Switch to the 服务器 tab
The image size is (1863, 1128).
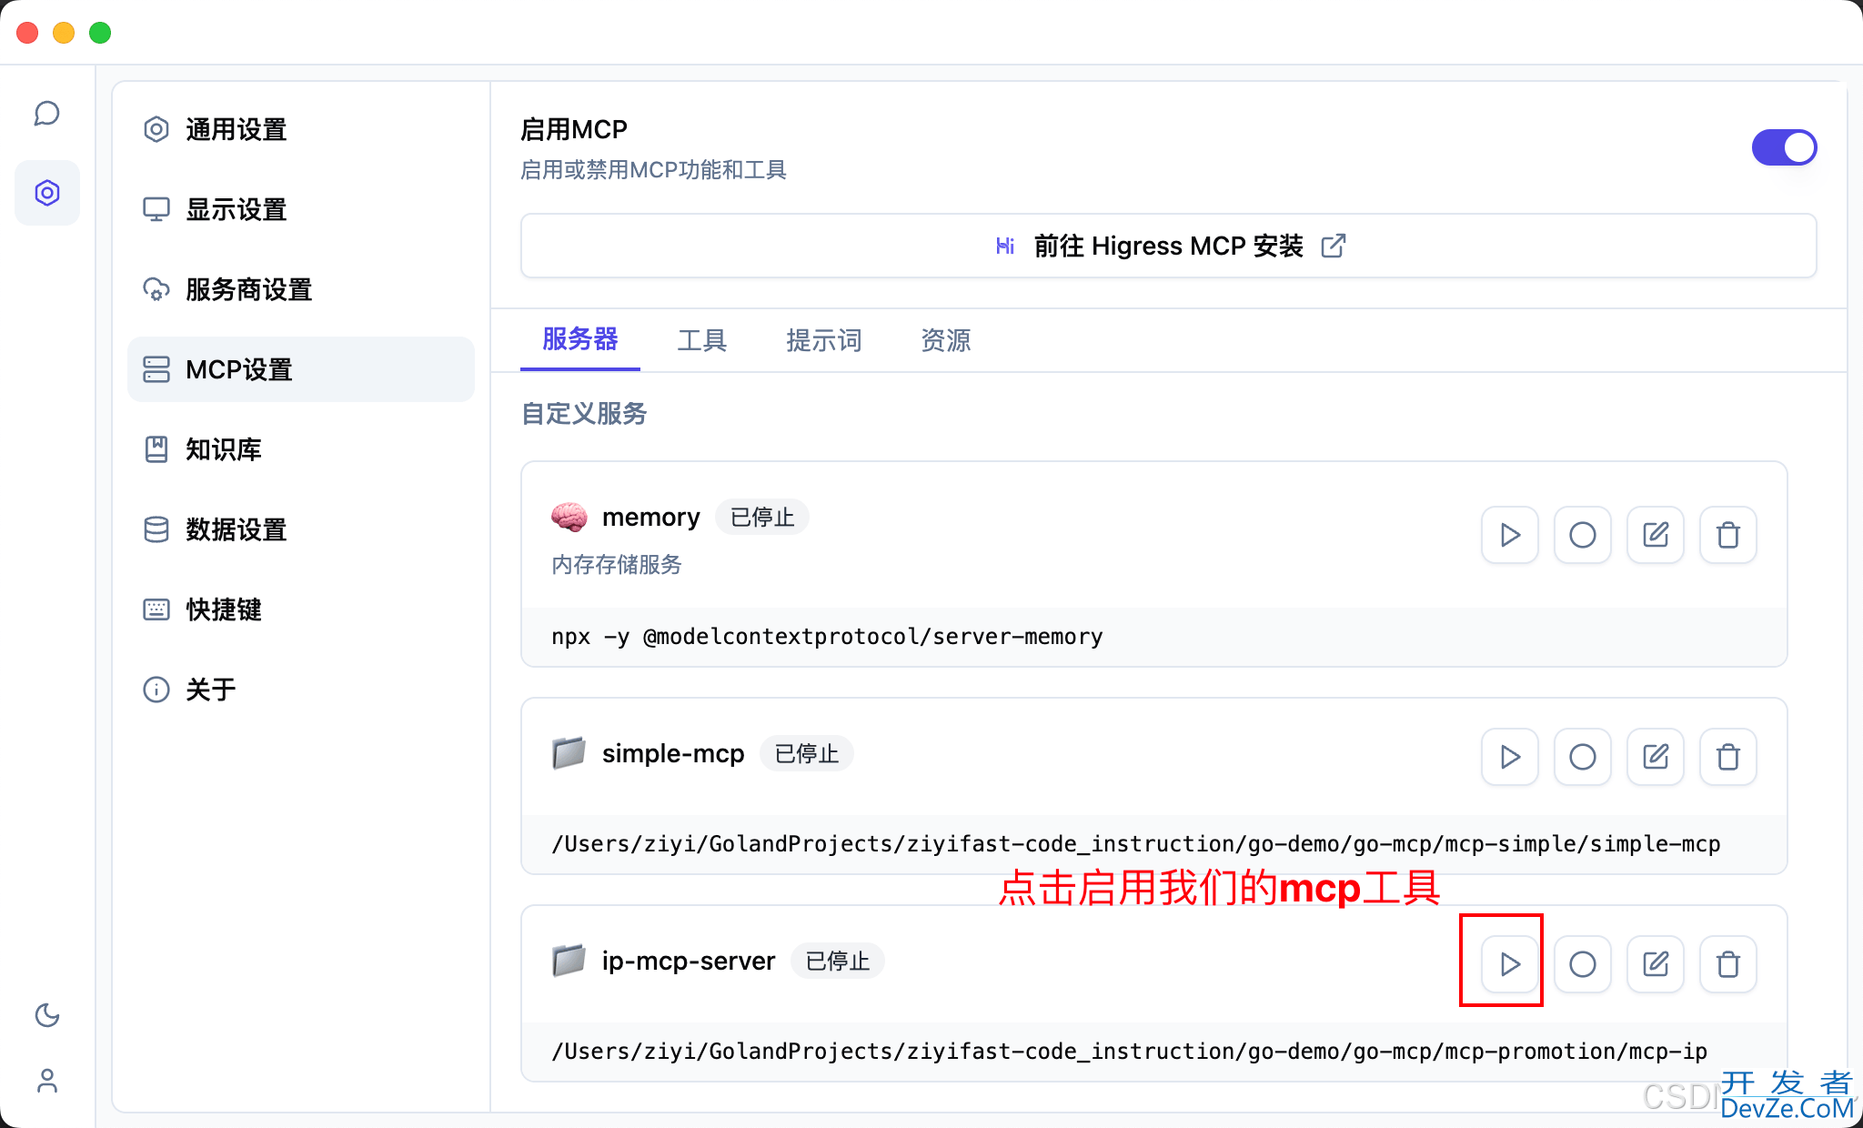coord(580,340)
